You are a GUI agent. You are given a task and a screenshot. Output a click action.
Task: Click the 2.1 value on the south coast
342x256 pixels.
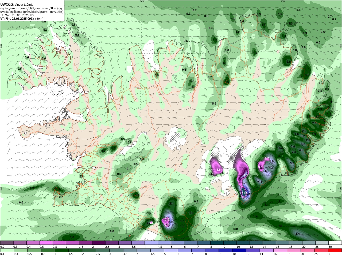[172, 203]
